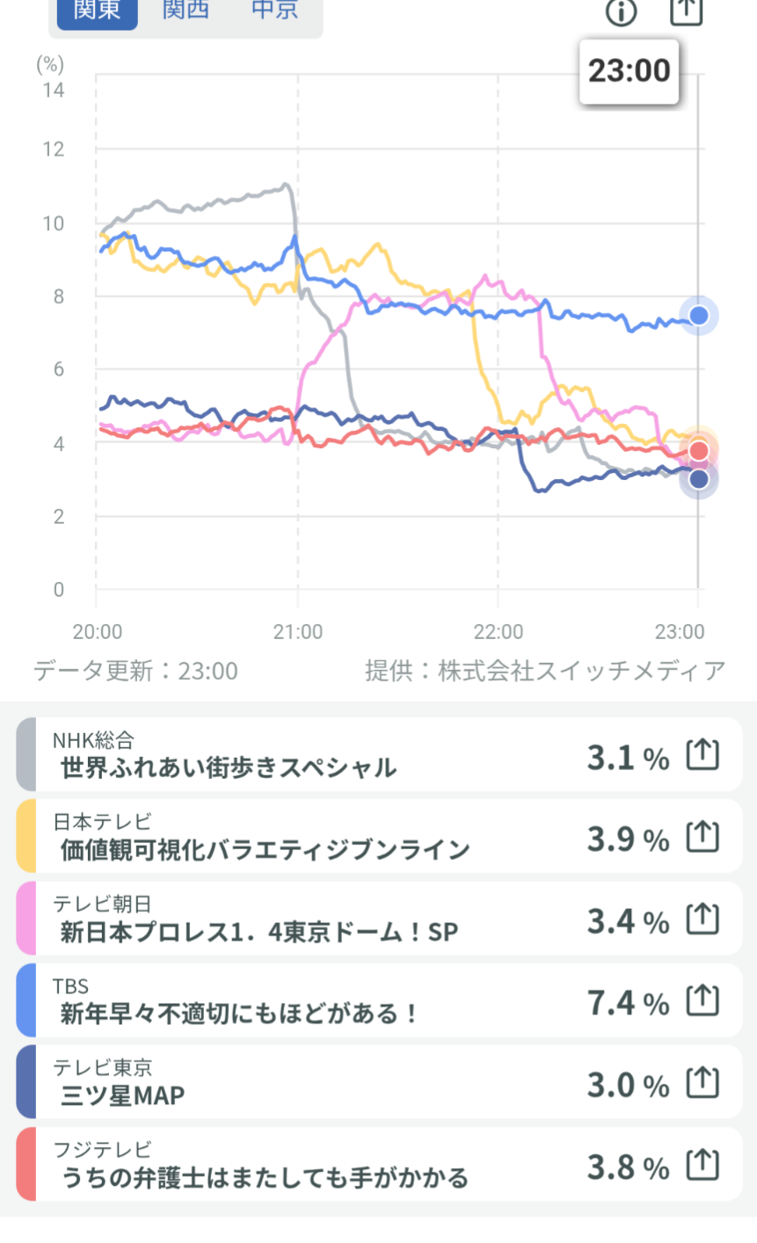Share the TBS program rating
Image resolution: width=757 pixels, height=1243 pixels.
[x=702, y=1001]
